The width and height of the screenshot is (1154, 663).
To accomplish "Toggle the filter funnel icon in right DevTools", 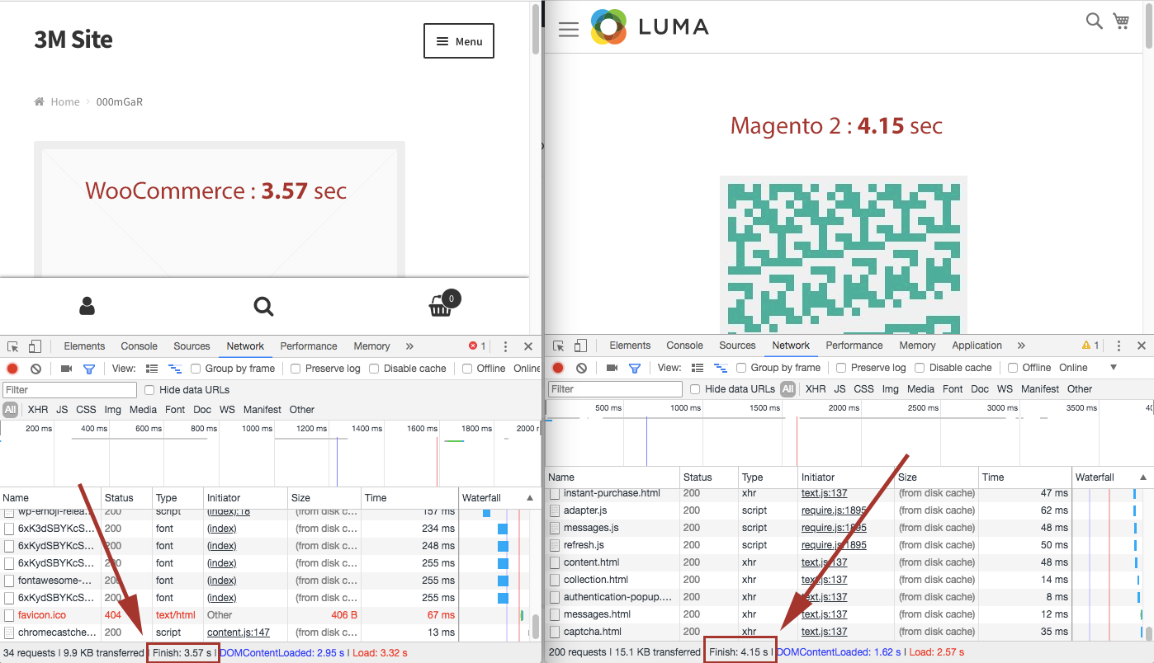I will (x=634, y=368).
